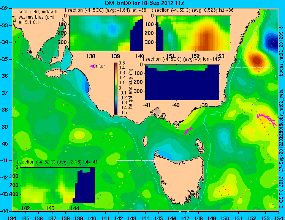The height and width of the screenshot is (220, 285).
Task: Click the white dashed section line at latitude -36
Action: (250, 68)
